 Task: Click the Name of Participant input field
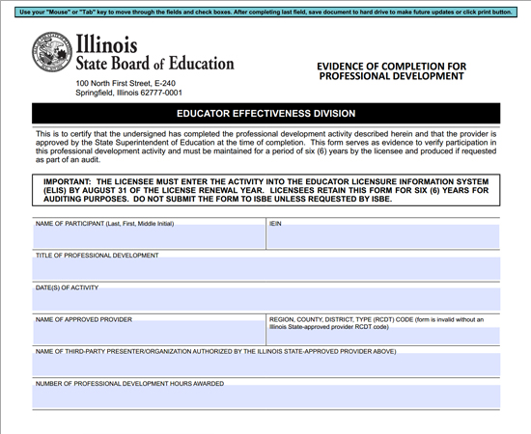point(149,236)
